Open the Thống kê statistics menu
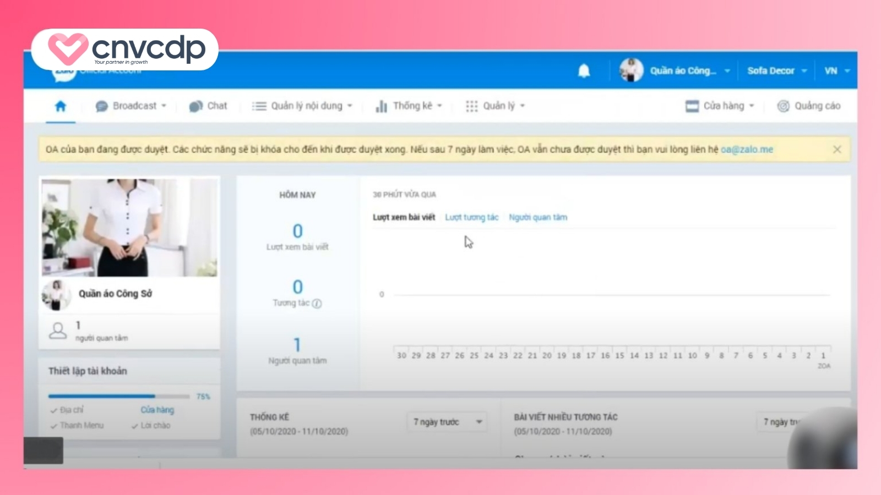The height and width of the screenshot is (495, 881). 409,106
